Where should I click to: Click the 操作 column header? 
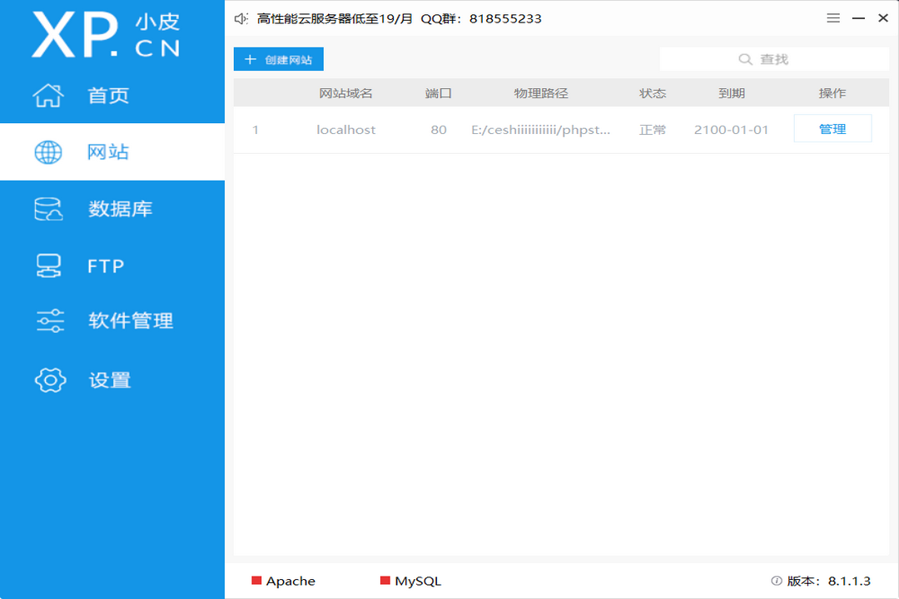(x=832, y=93)
